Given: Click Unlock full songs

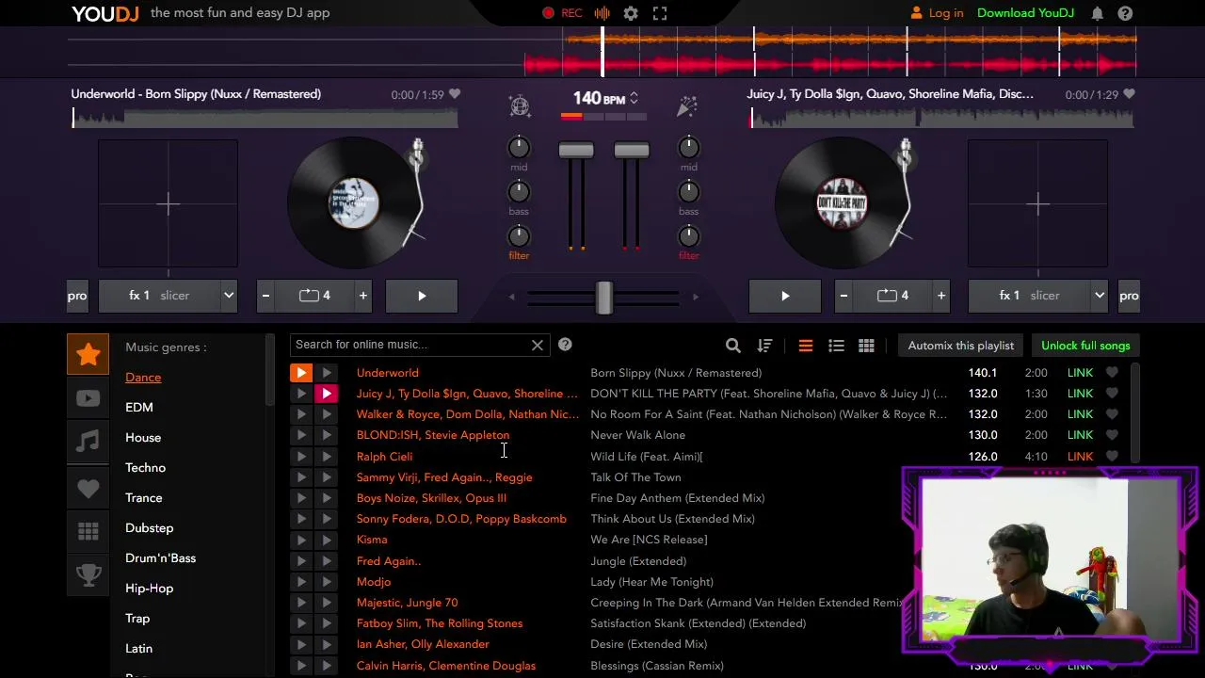Looking at the screenshot, I should pos(1085,346).
